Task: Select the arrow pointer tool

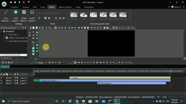Action: (x=37, y=32)
